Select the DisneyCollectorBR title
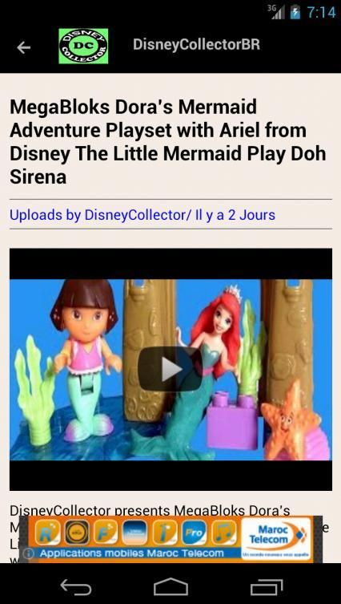The width and height of the screenshot is (341, 604). [x=196, y=45]
